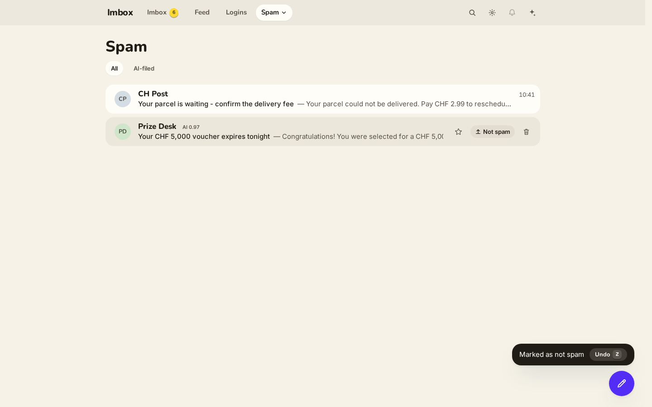Image resolution: width=652 pixels, height=407 pixels.
Task: Delete the Prize Desk email with trash icon
Action: [526, 132]
